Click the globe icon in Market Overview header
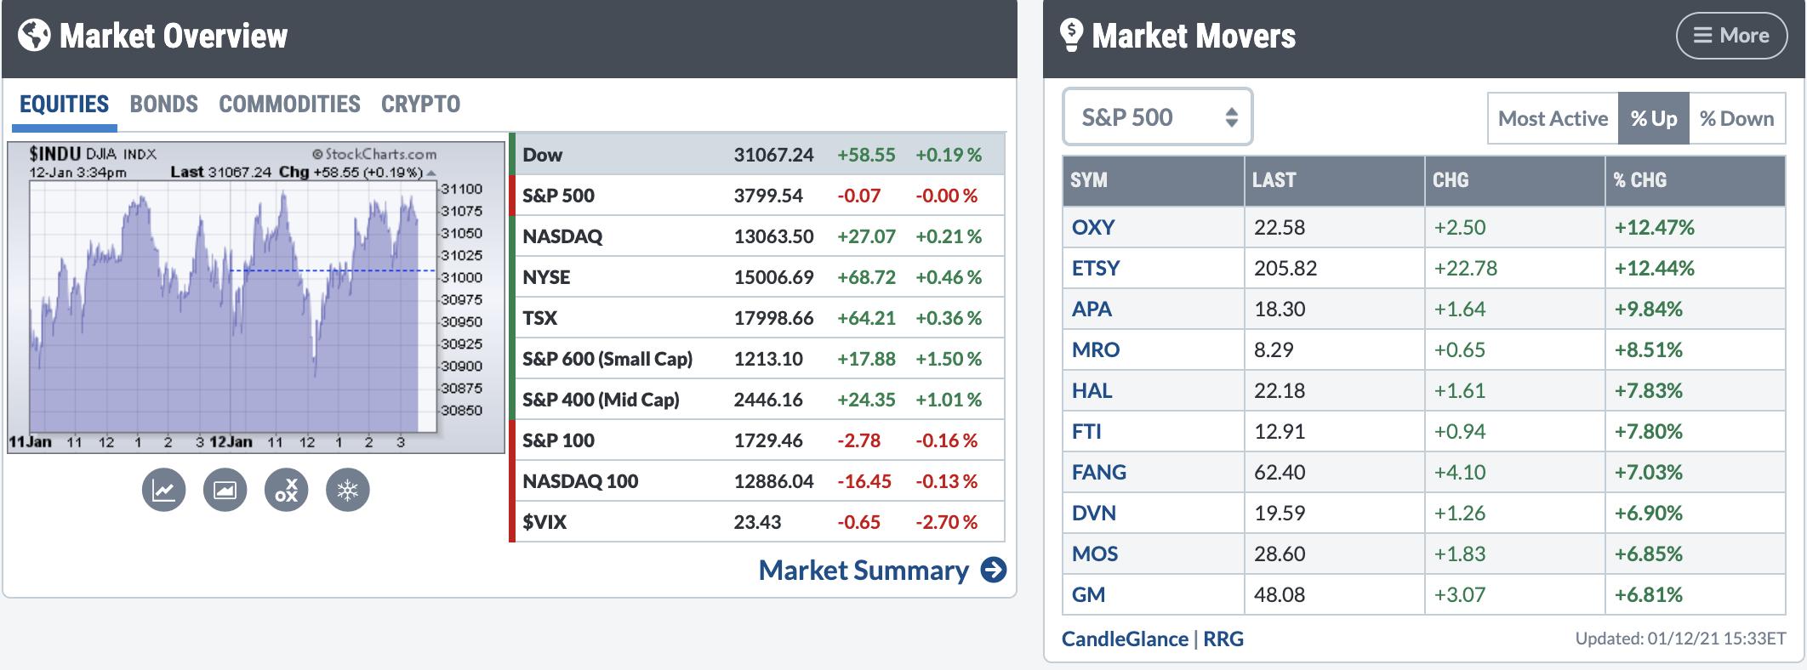The height and width of the screenshot is (670, 1807). [x=34, y=36]
